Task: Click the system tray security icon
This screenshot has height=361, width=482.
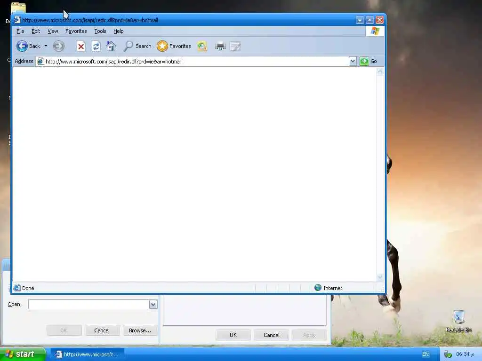Action: tap(448, 354)
